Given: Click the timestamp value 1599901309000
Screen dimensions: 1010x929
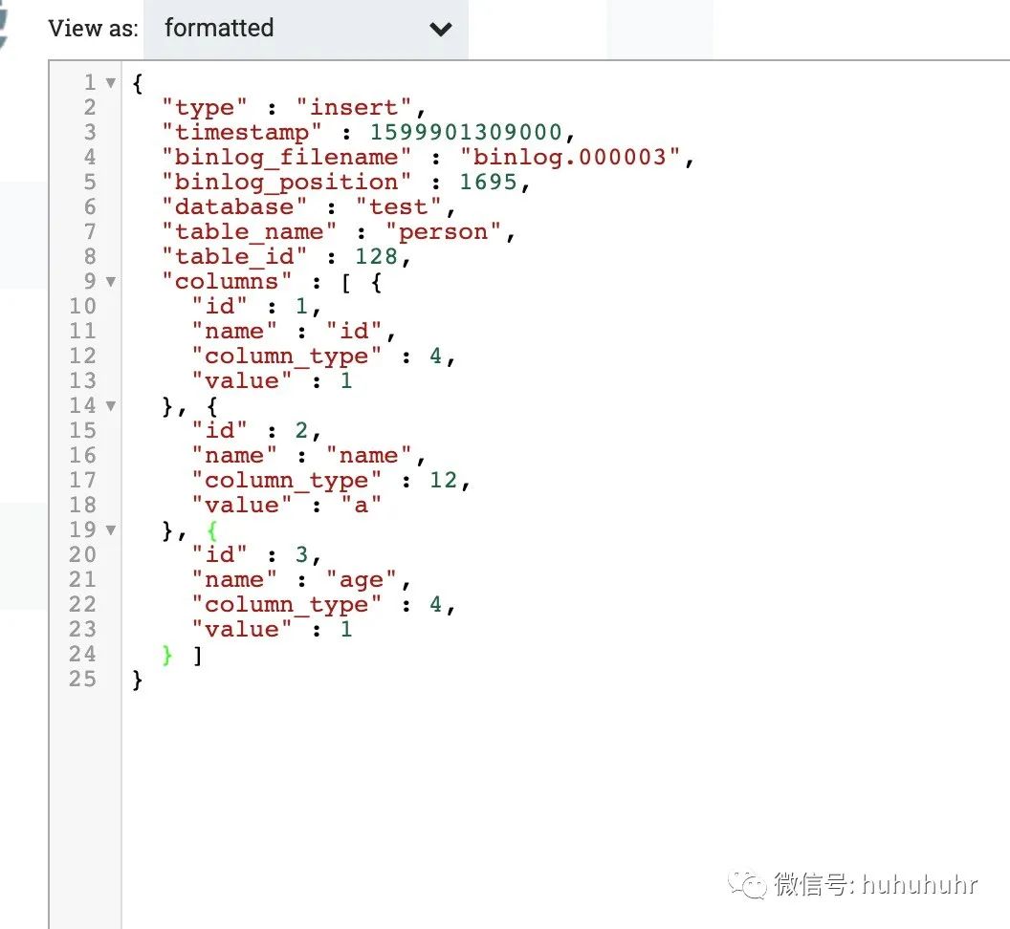Looking at the screenshot, I should 466,133.
